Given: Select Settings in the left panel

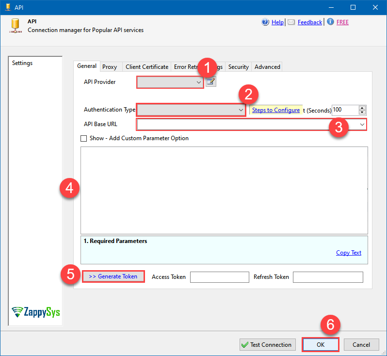Looking at the screenshot, I should point(22,63).
